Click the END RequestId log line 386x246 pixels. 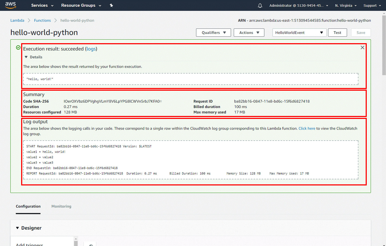tap(72, 168)
